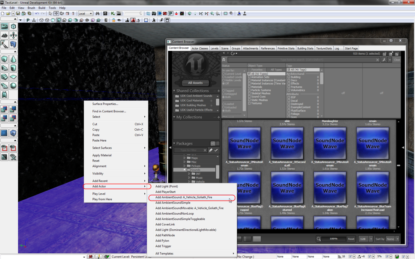Screen dimensions: 415x259
Task: Tick the Textures object type checkbox
Action: click(x=249, y=103)
